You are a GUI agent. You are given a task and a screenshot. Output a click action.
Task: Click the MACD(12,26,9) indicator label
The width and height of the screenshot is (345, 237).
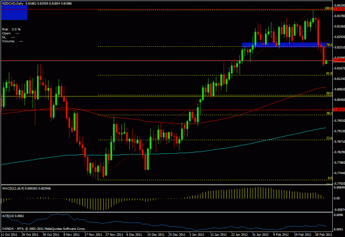click(26, 188)
